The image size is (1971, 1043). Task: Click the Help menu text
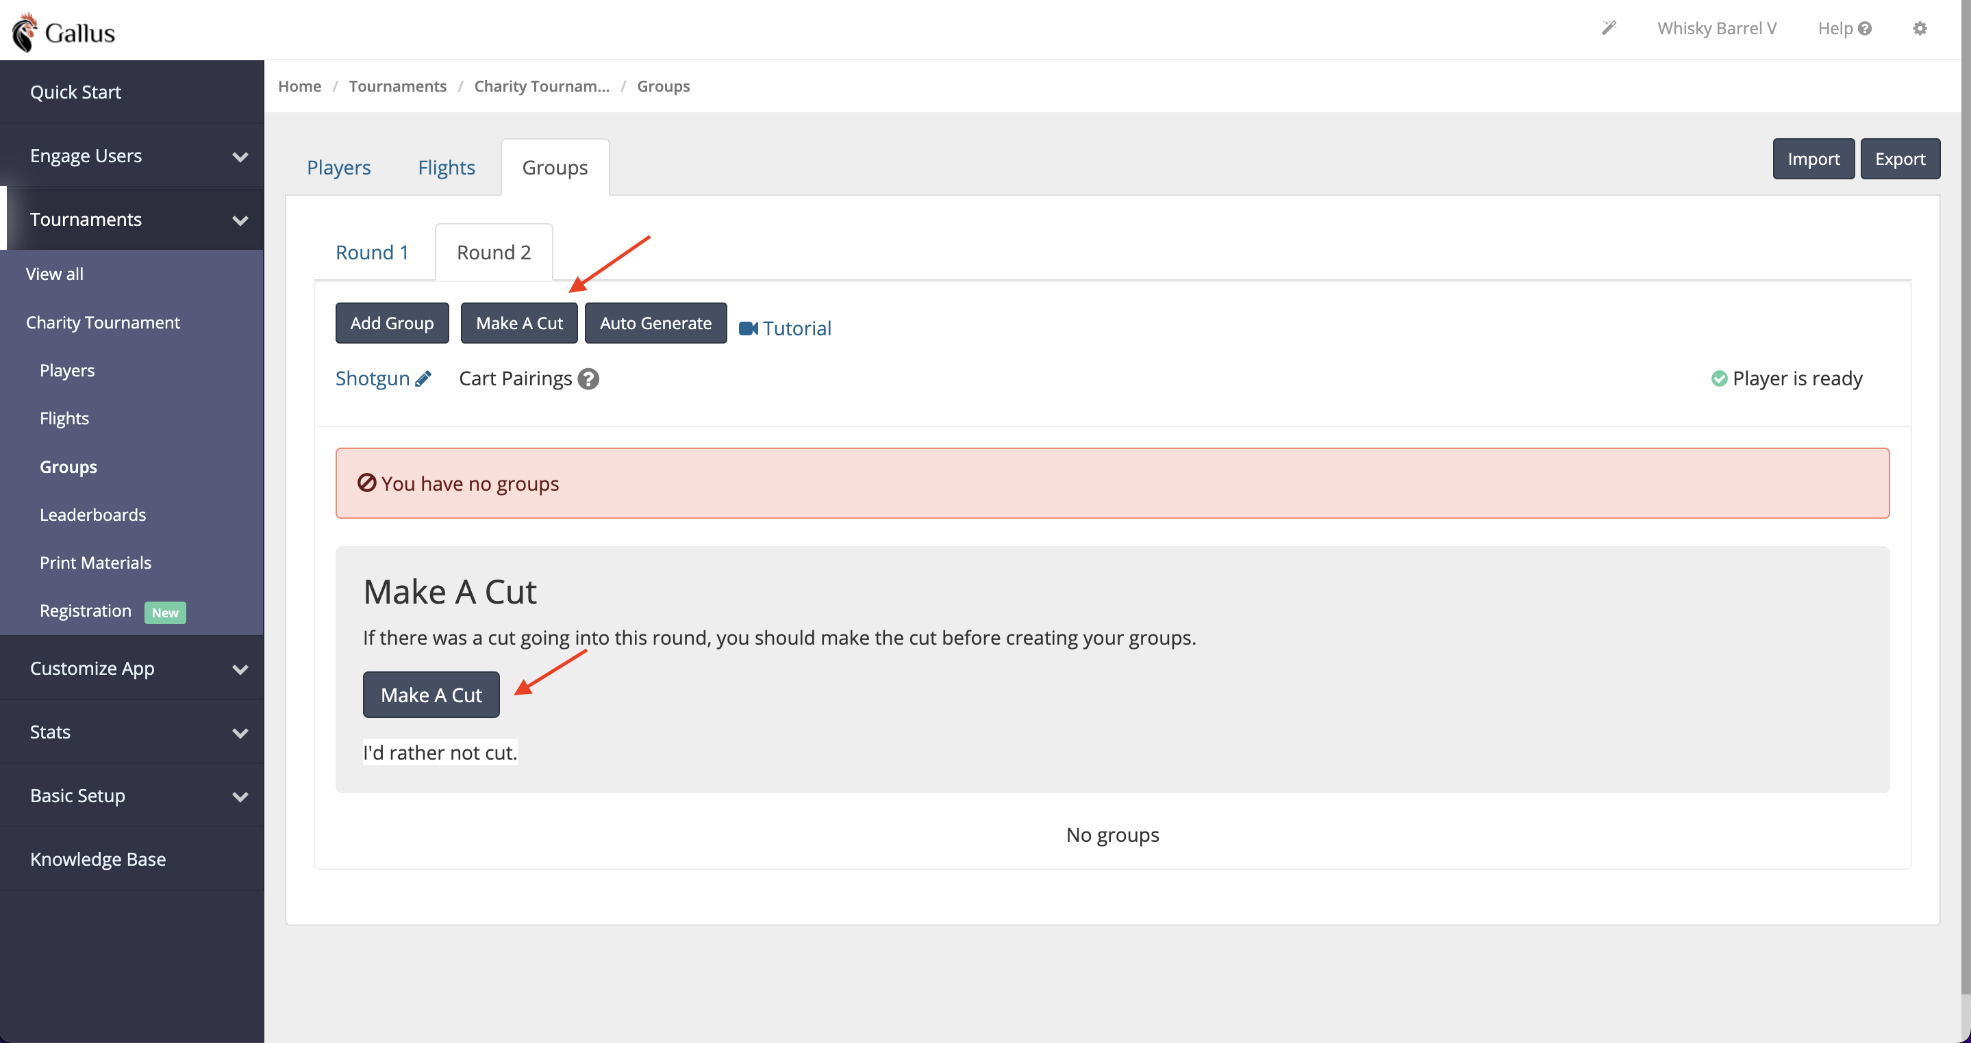(x=1835, y=28)
